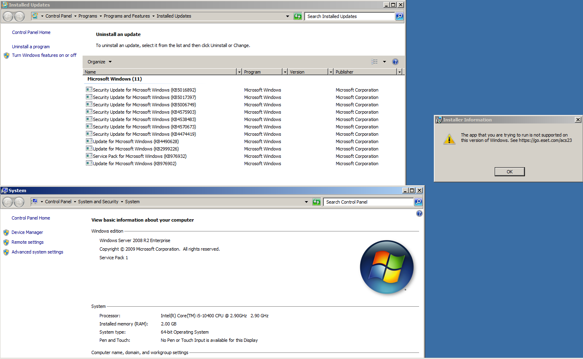Click the KB5006749 update icon
Viewport: 583px width, 359px height.
point(89,104)
